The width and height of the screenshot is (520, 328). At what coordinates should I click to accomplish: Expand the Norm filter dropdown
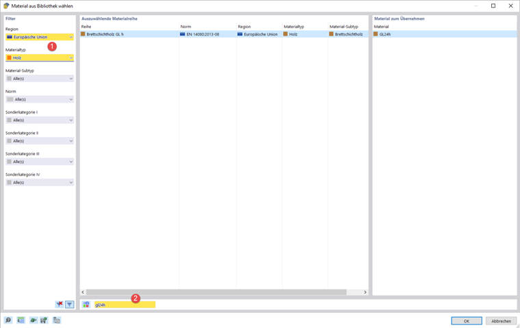[x=40, y=99]
